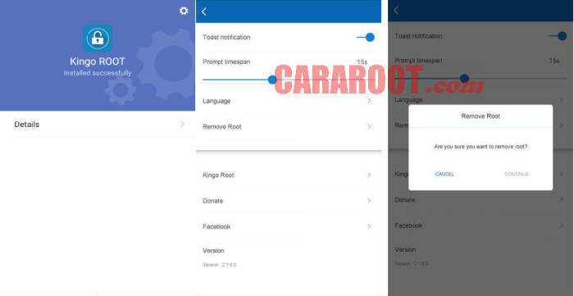Click the Kingo ROOT title text
Viewport: 574px width, 296px height.
tap(98, 61)
